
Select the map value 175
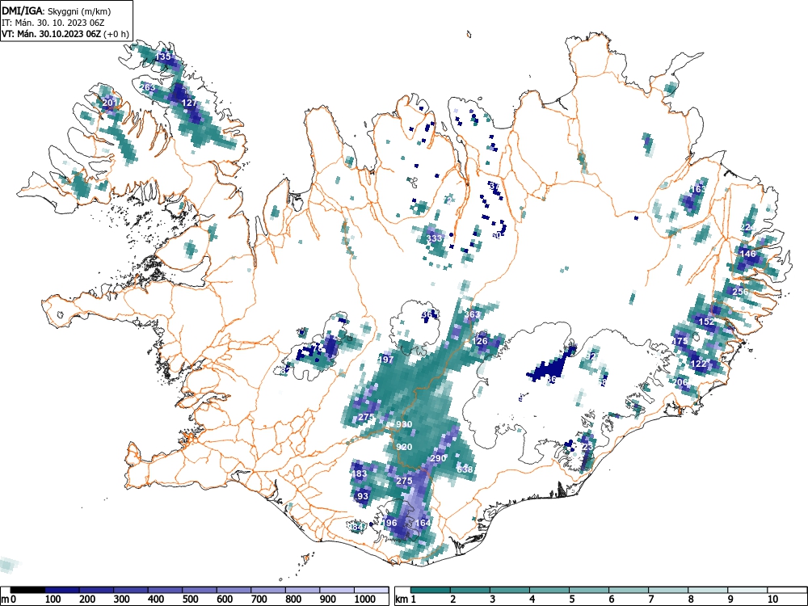(x=680, y=341)
